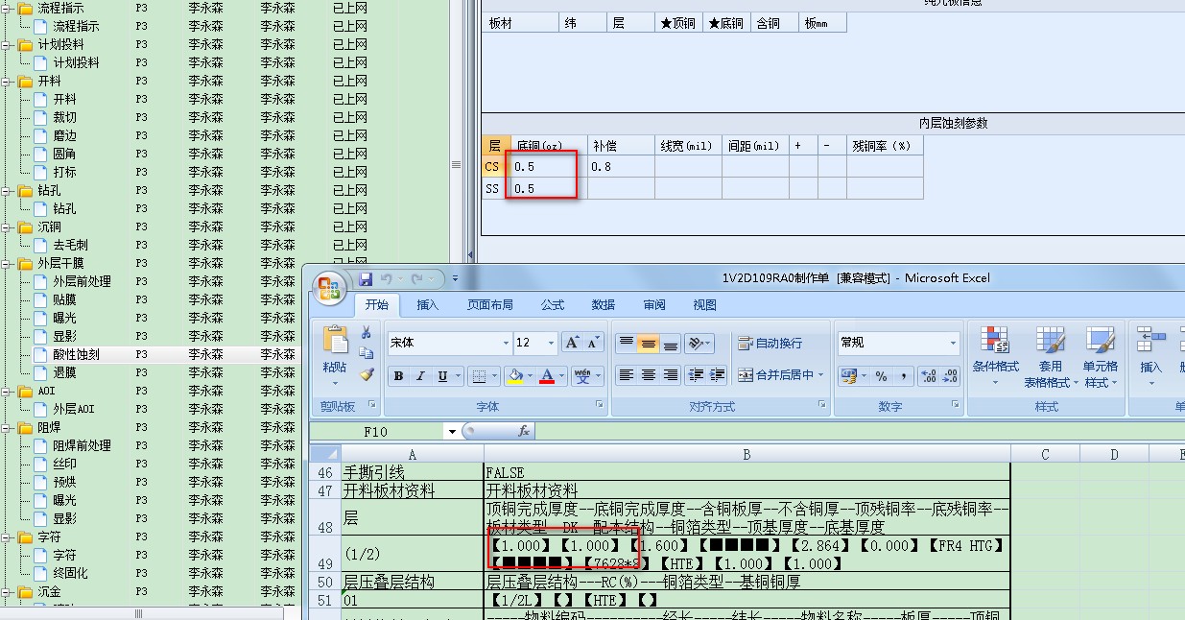
Task: Align text left in Excel
Action: (x=626, y=375)
